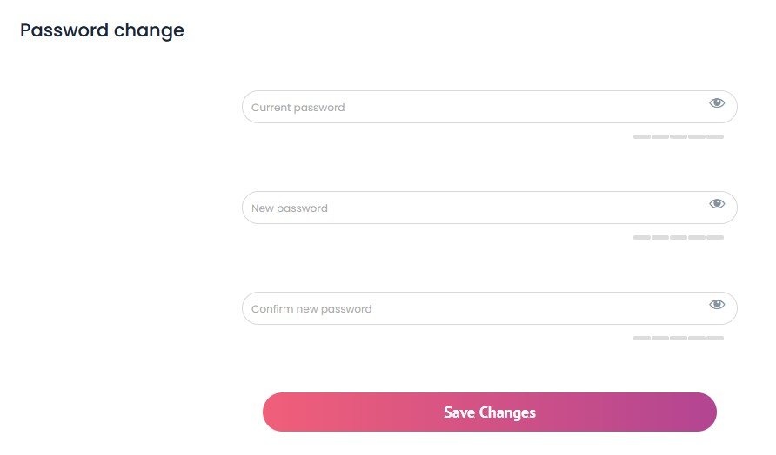Click into the New password field

coord(470,208)
